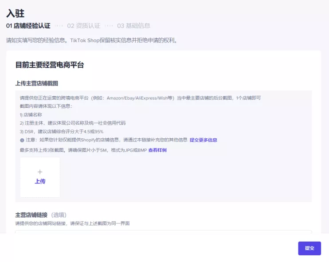Click the Amazon/Ebay/AliExpress/Wish instruction line
This screenshot has width=329, height=262.
pos(141,98)
